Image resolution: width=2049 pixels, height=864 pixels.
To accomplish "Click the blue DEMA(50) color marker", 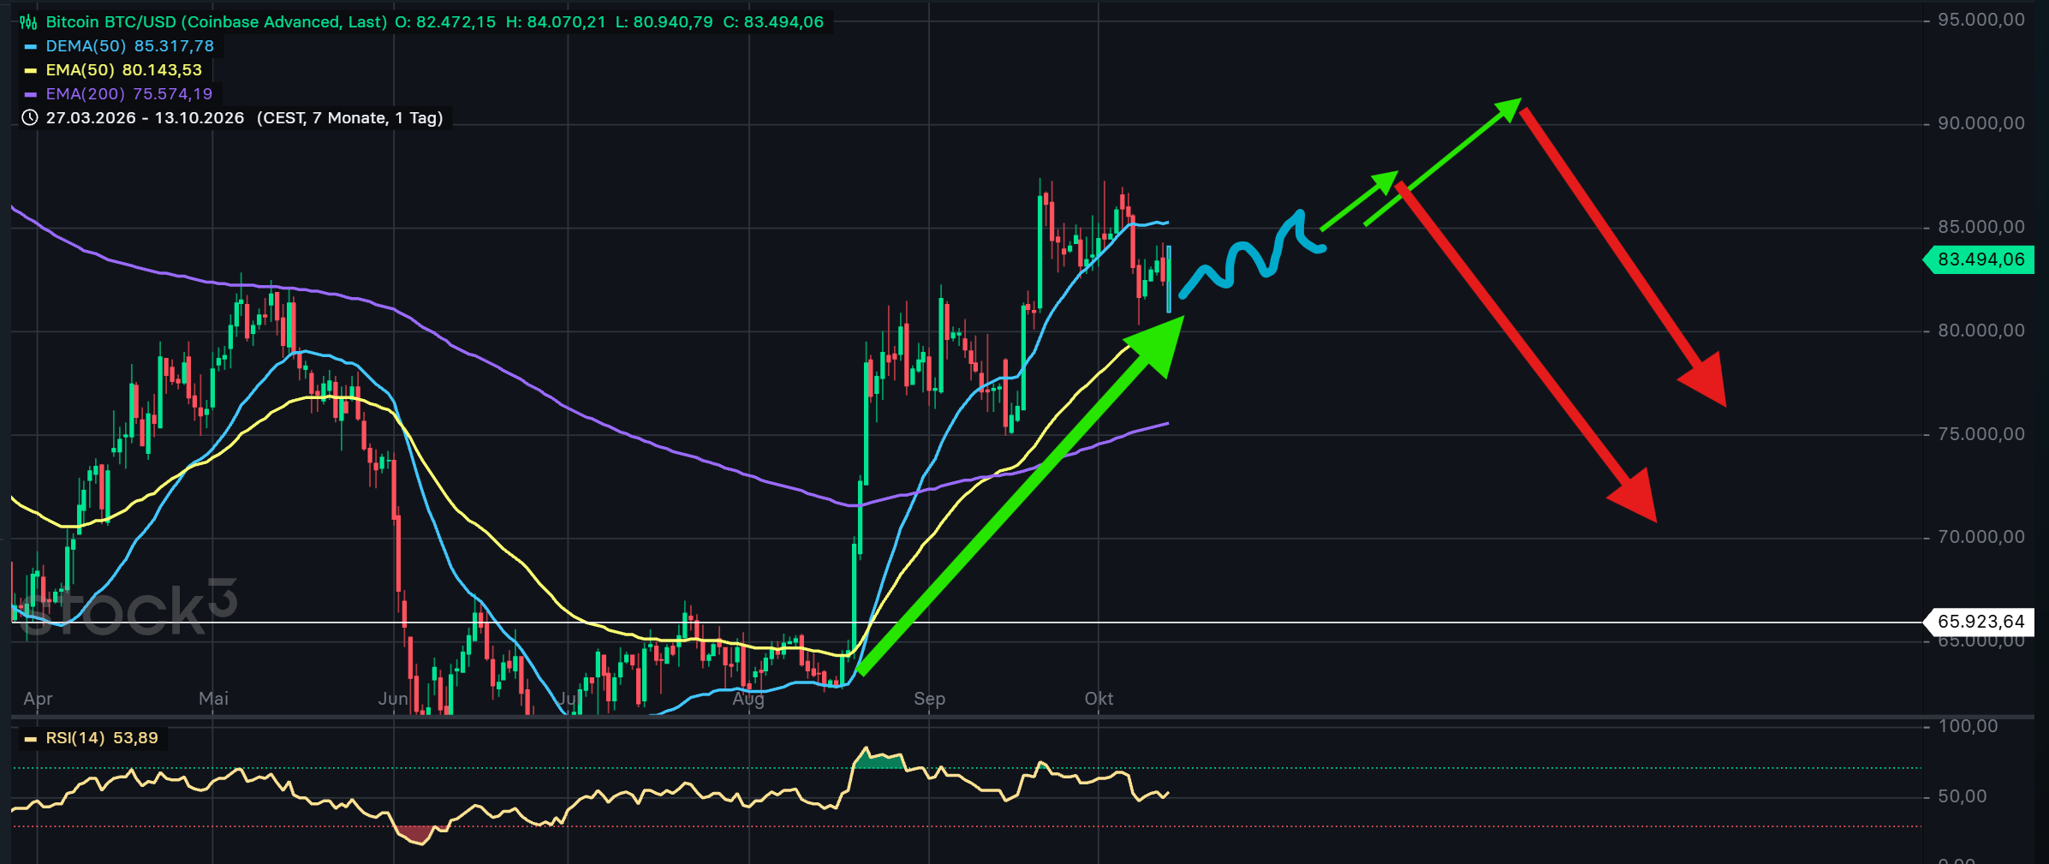I will pos(30,47).
